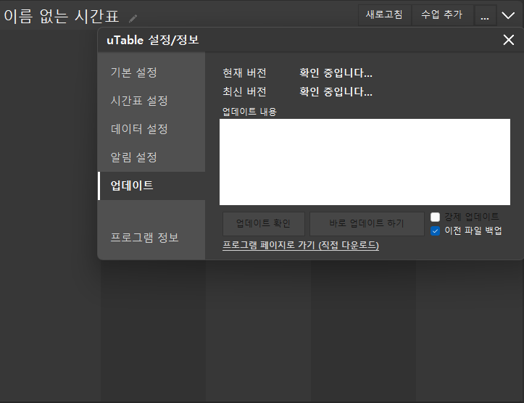Click the 업데이트 내용 label

tap(249, 112)
